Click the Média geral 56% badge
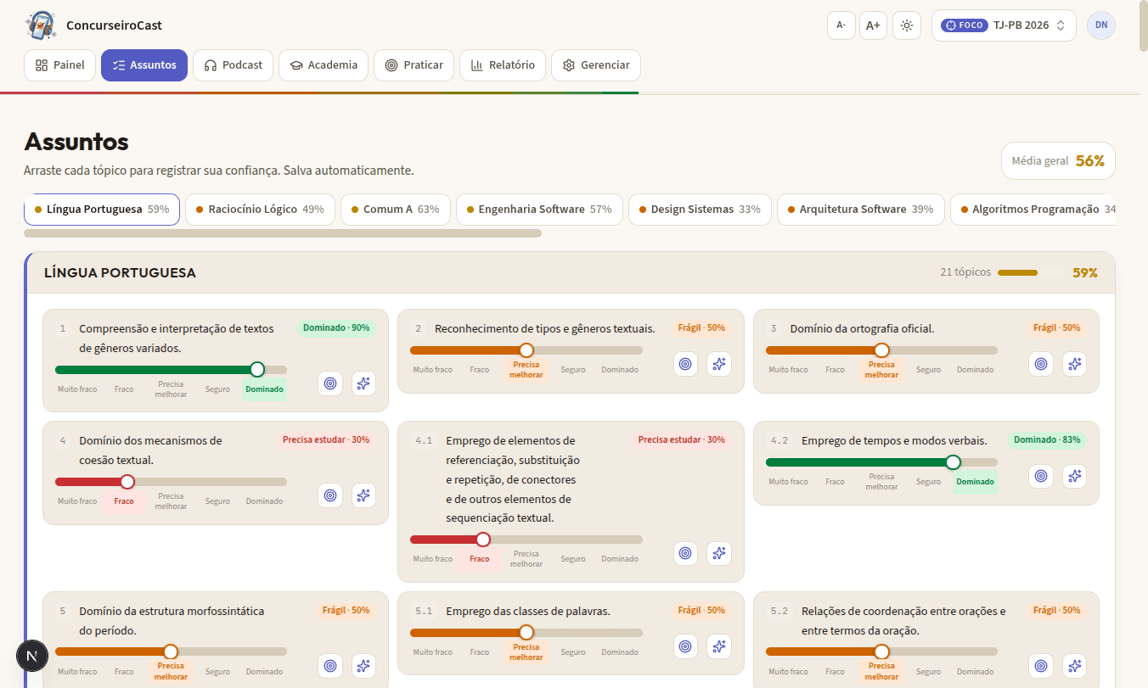 coord(1058,160)
